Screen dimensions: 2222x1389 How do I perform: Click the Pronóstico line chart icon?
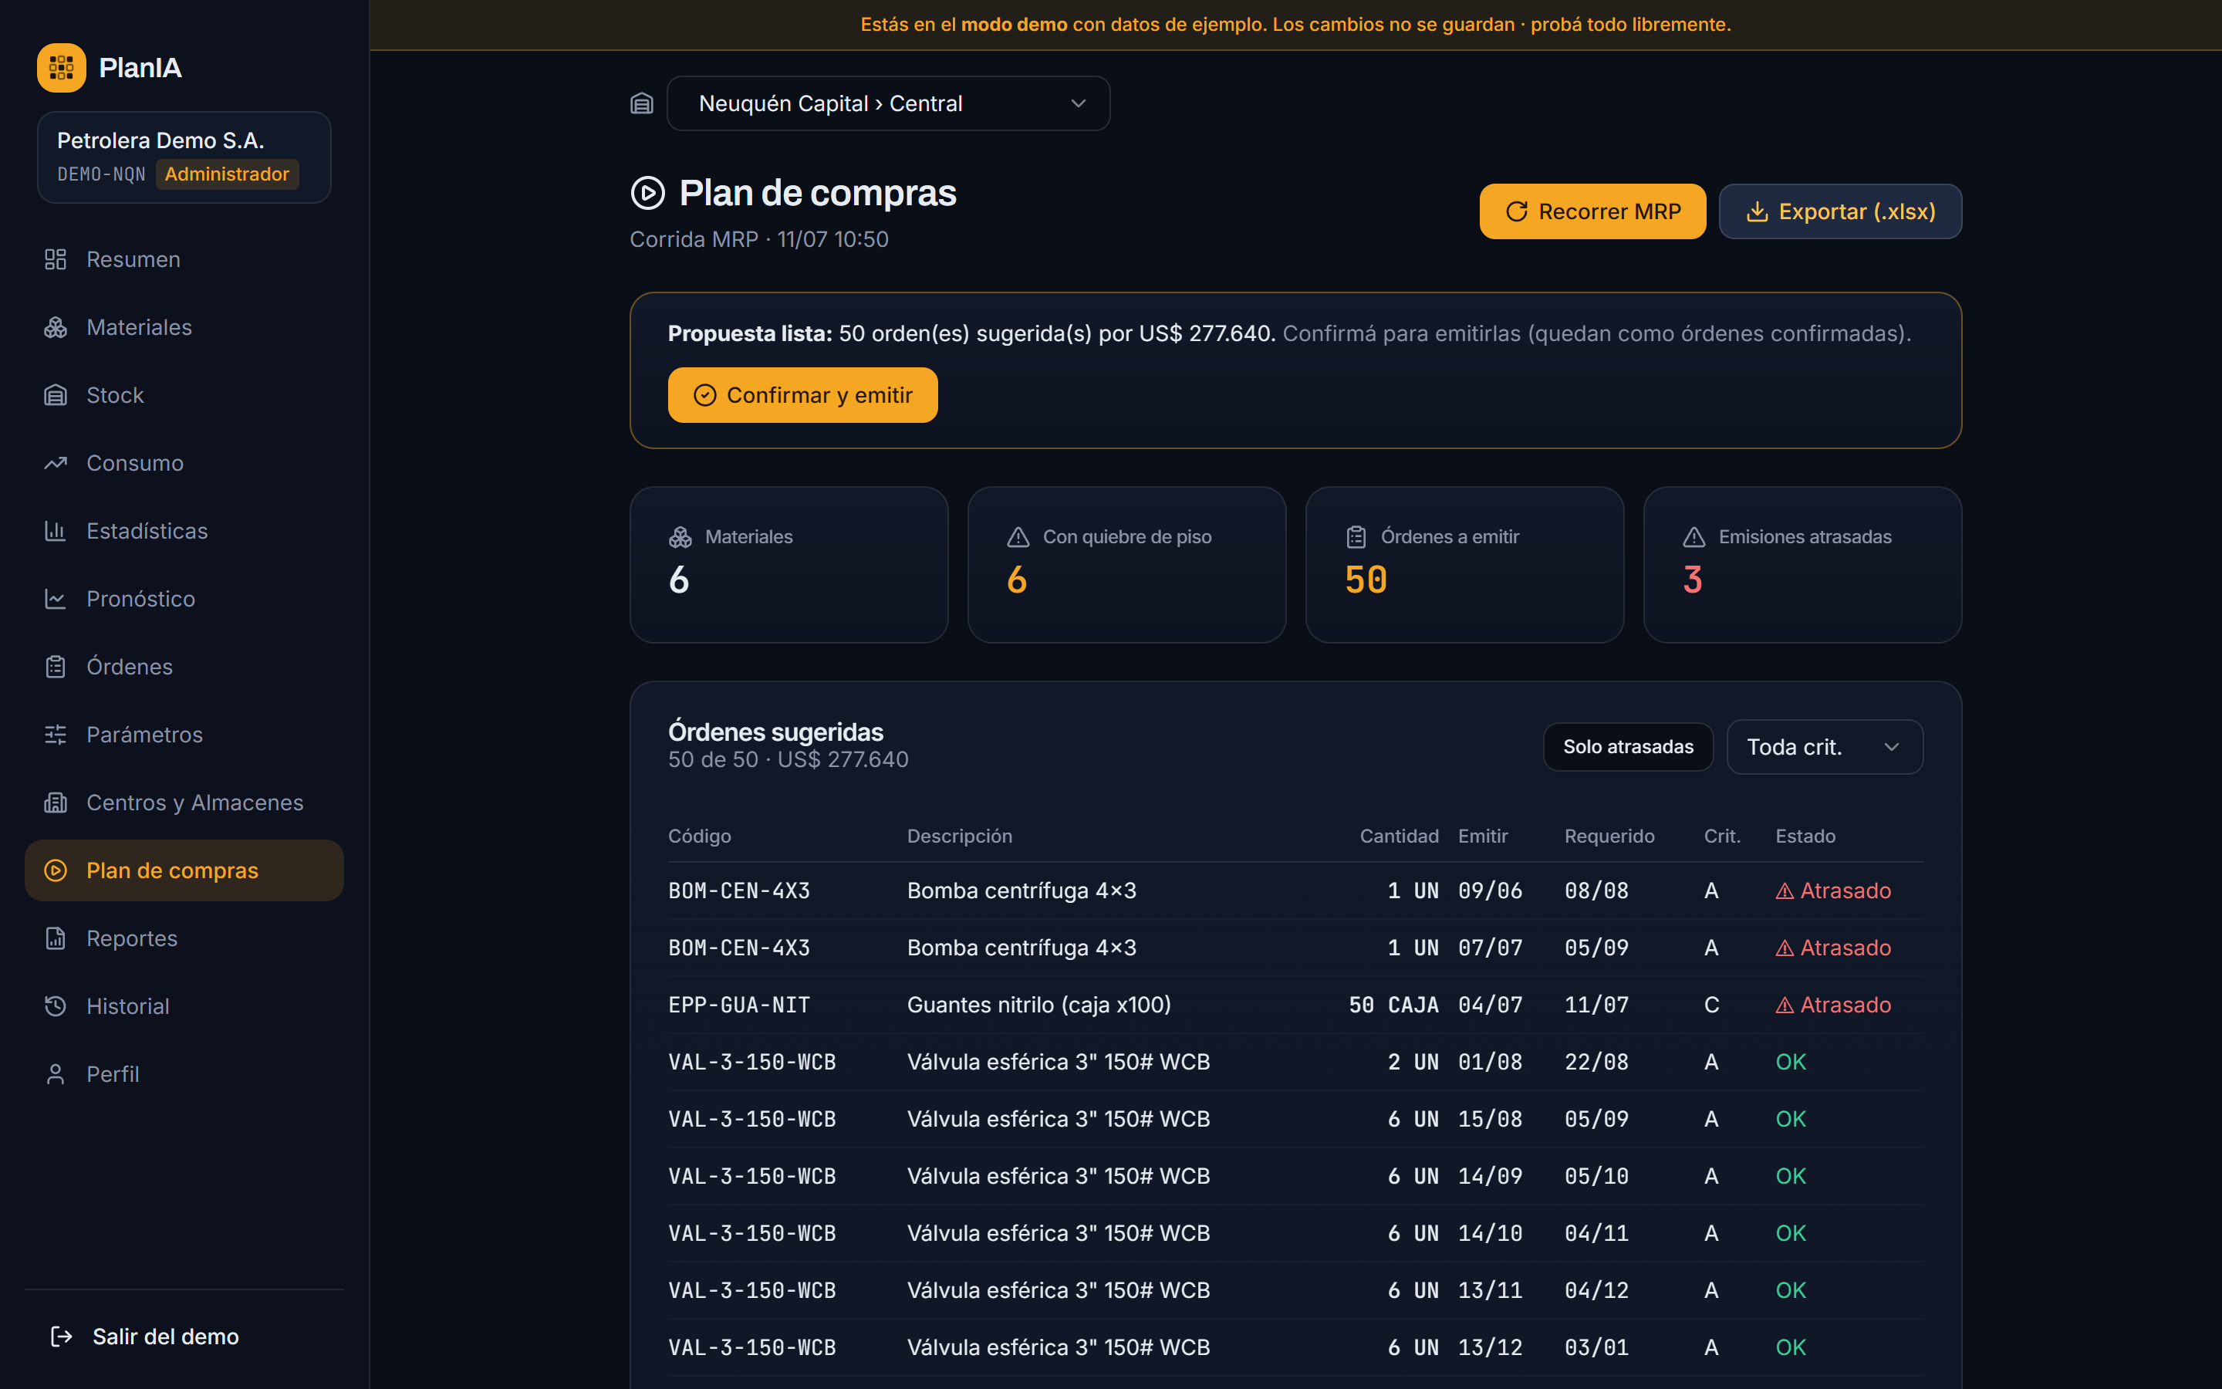click(x=55, y=599)
